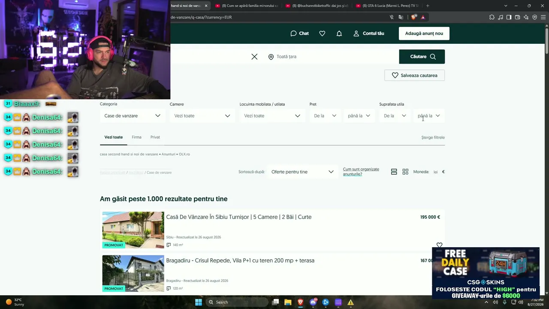Select the Vezi toate tab
The width and height of the screenshot is (549, 309).
tap(114, 137)
